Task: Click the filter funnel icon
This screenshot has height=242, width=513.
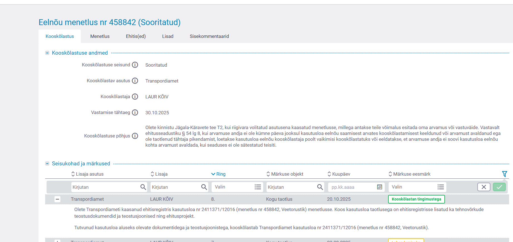Action: [504, 174]
